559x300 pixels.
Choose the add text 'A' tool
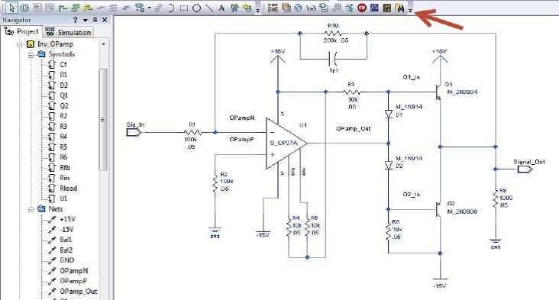tap(221, 8)
